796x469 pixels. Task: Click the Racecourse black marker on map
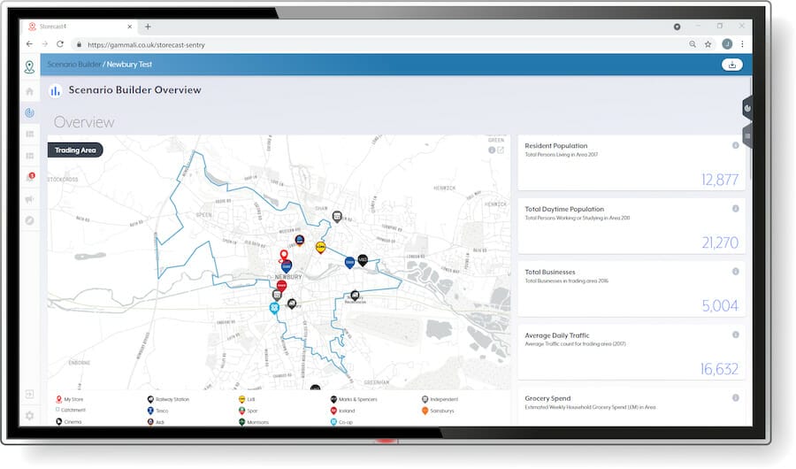(355, 296)
